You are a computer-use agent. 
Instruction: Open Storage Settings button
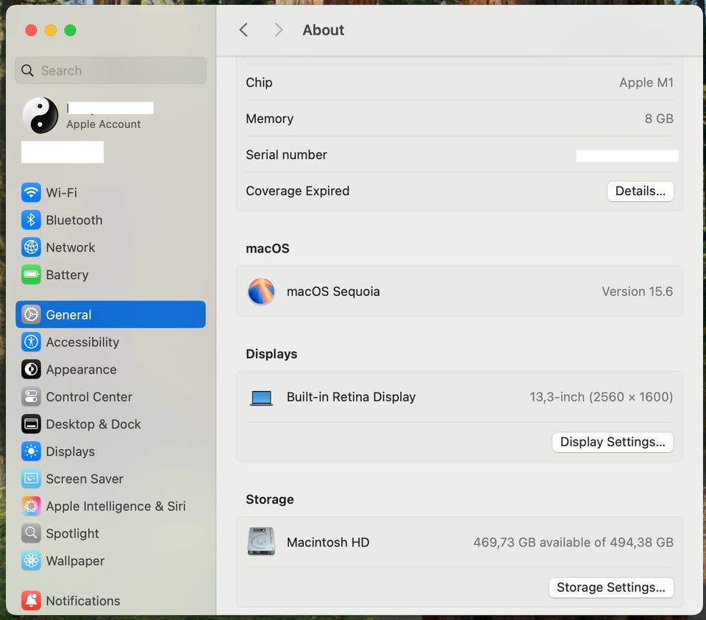click(610, 587)
